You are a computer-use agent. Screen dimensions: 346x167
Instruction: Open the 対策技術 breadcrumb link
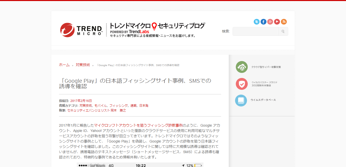point(83,65)
